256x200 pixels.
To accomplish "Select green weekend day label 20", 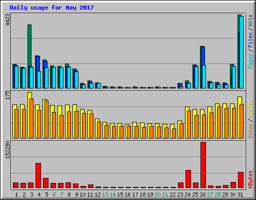I will pos(157,194).
